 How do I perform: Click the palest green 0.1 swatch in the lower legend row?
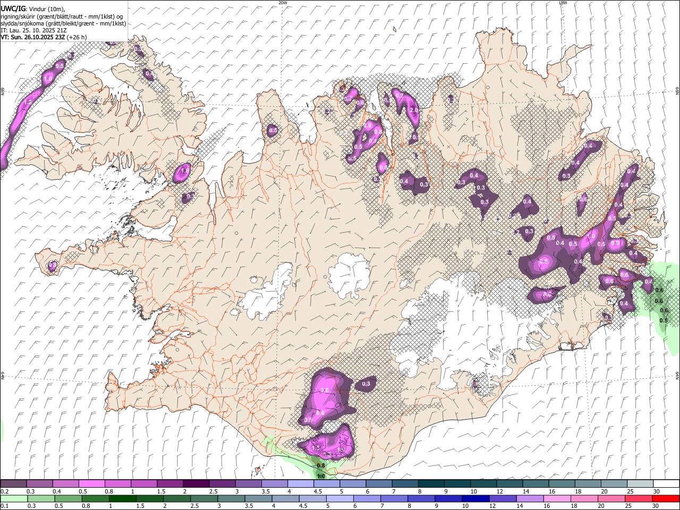[14, 498]
